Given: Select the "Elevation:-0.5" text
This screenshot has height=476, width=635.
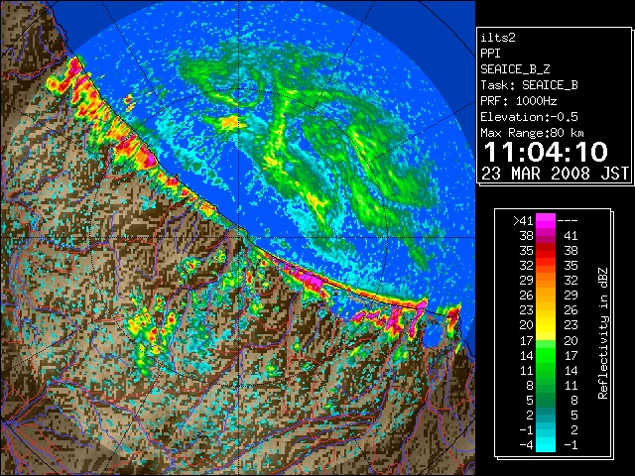Looking at the screenshot, I should point(529,117).
